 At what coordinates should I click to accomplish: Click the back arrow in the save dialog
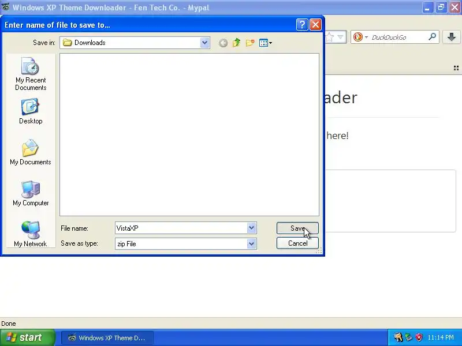(223, 43)
